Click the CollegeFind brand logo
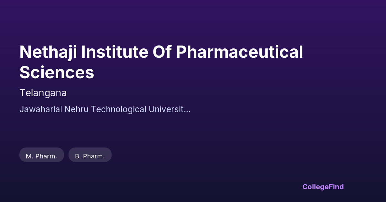This screenshot has width=386, height=202. click(x=323, y=187)
